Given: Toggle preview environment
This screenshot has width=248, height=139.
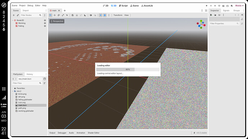Looking at the screenshot, I should tap(105, 15).
